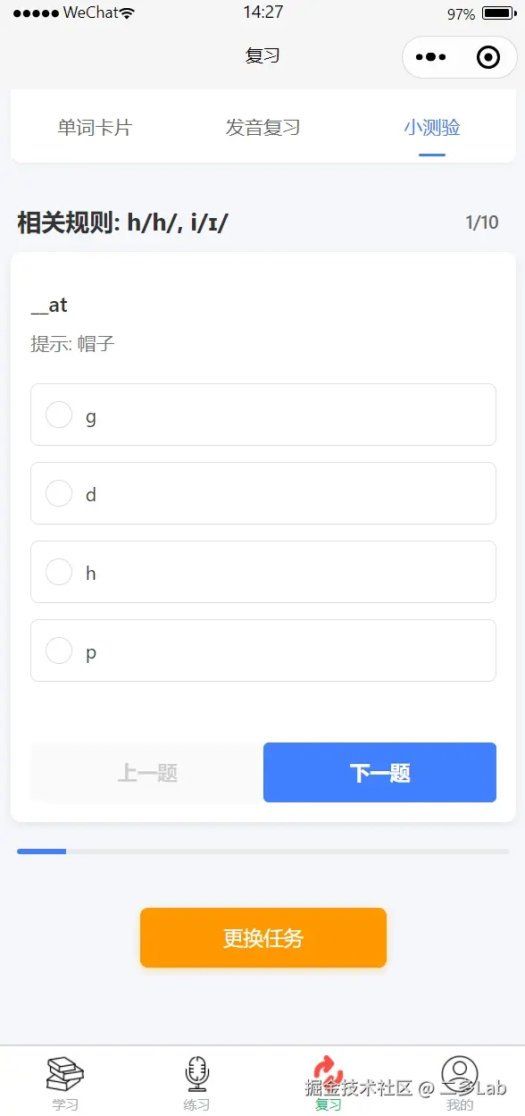Viewport: 525px width, 1116px height.
Task: Select the 练习 microphone icon
Action: tap(196, 1072)
